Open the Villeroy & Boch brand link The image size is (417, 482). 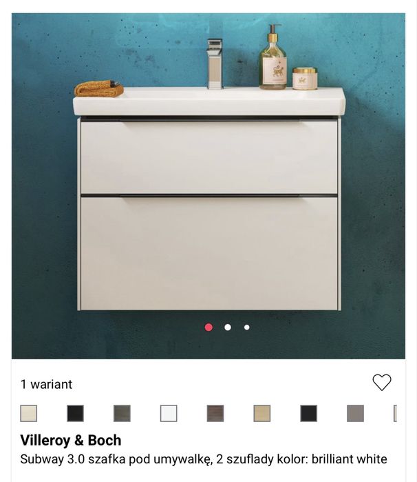tap(71, 440)
